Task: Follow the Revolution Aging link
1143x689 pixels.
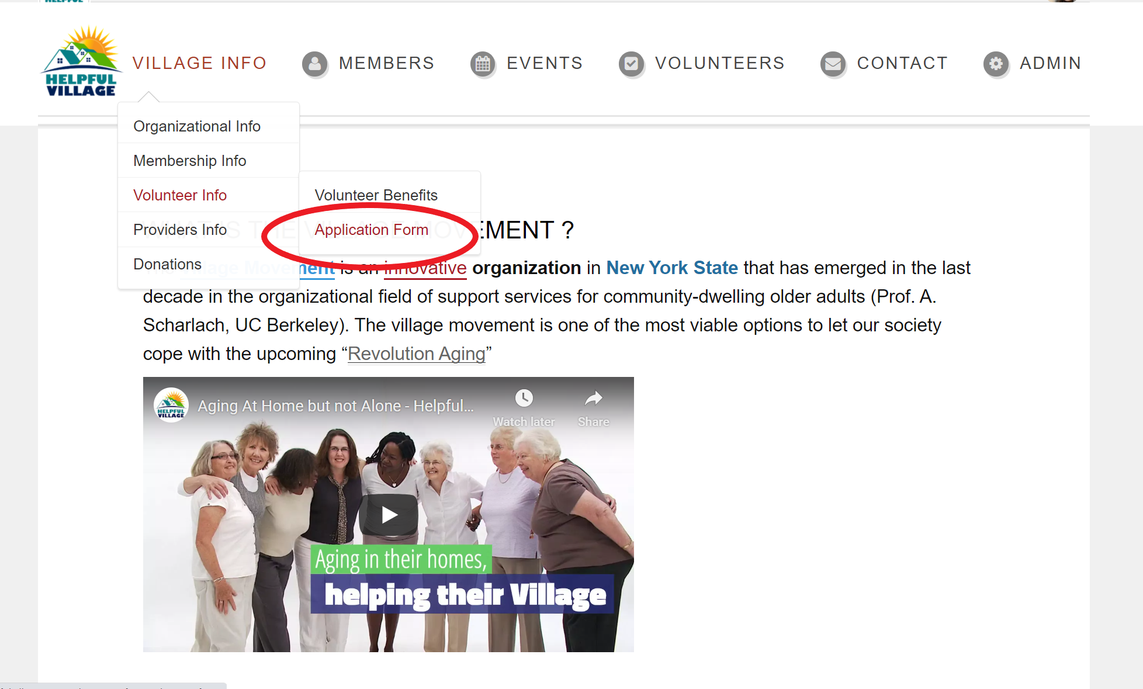Action: [x=417, y=354]
